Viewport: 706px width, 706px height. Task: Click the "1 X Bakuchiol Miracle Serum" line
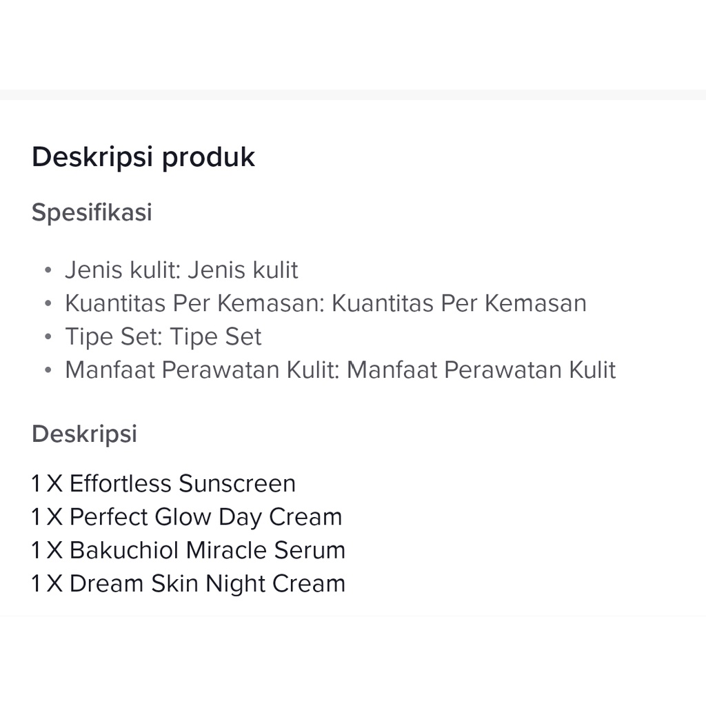(188, 550)
